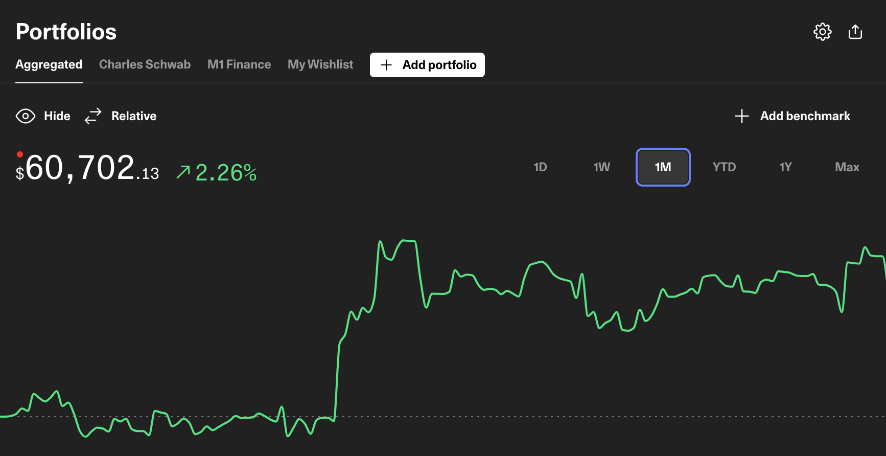886x456 pixels.
Task: Select the 1Y chart range
Action: click(785, 167)
